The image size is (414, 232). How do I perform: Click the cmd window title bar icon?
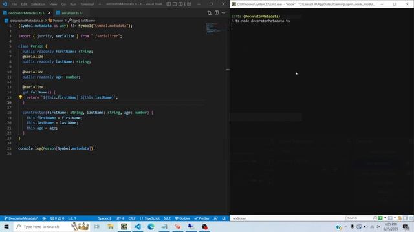click(234, 4)
